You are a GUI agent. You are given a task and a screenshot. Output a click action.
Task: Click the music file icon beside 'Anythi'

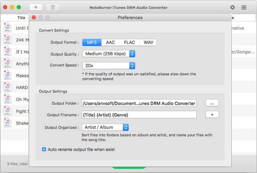[8, 63]
